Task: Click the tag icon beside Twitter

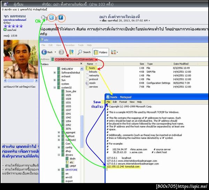Action: (43, 17)
